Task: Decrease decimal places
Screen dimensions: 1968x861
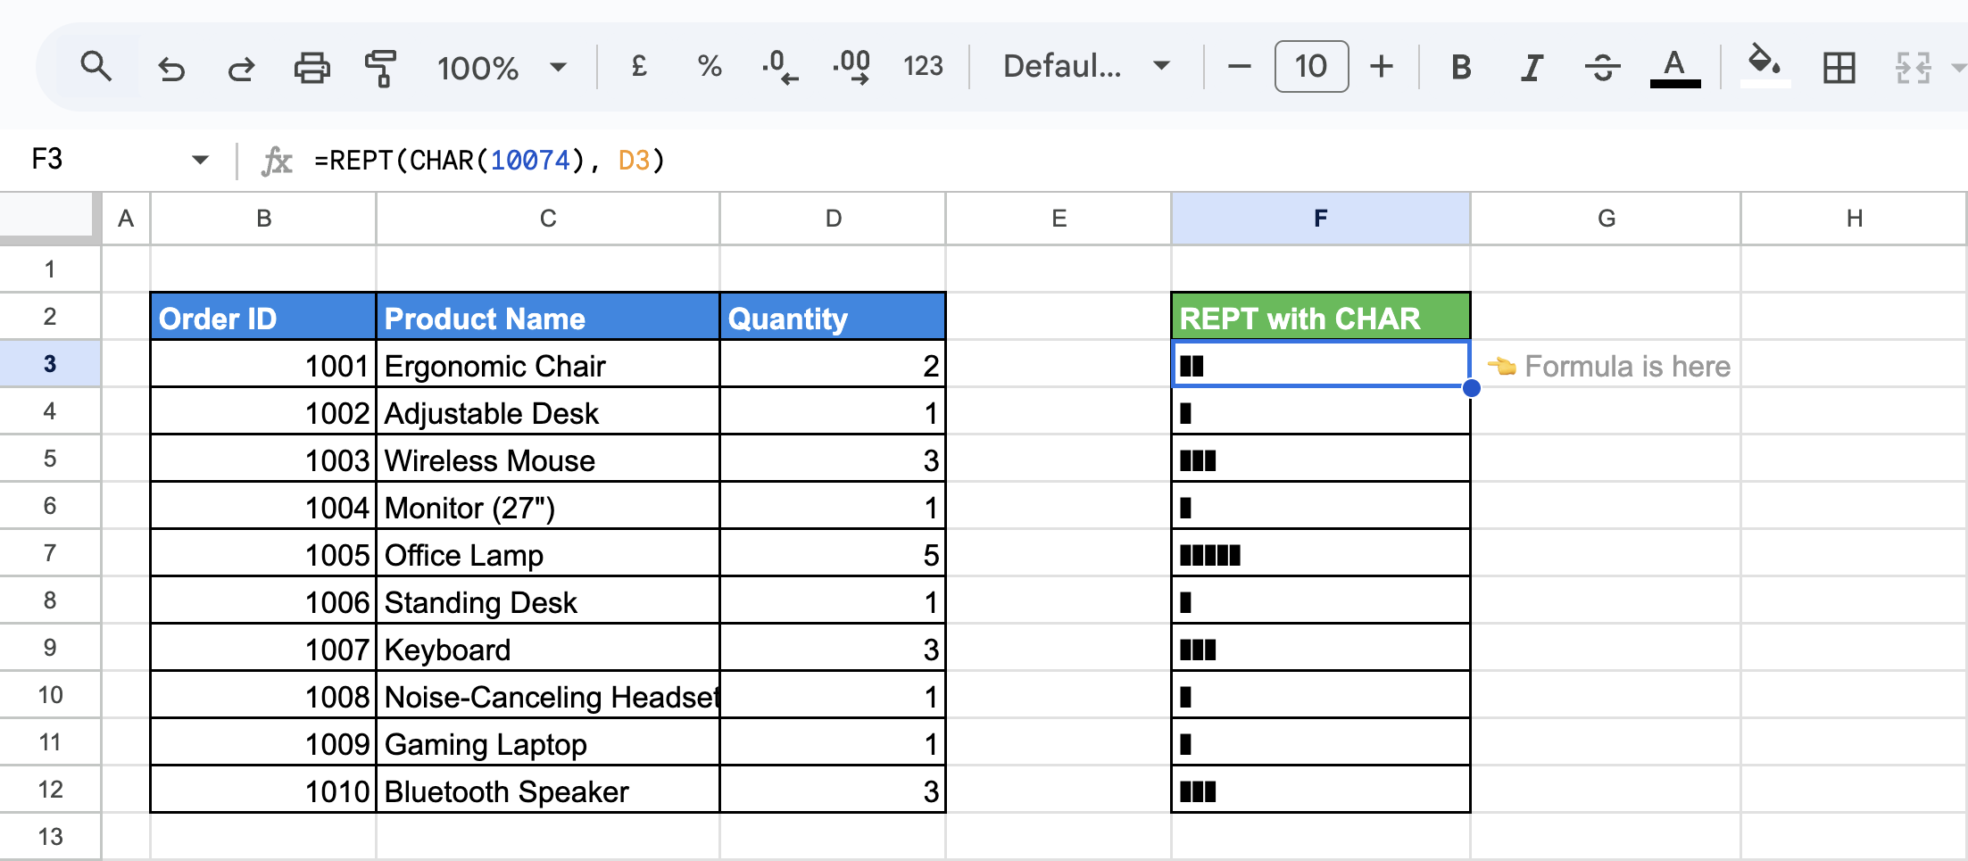Action: 780,67
